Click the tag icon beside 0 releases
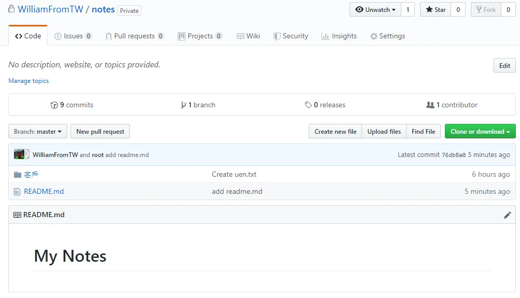Viewport: 520px width, 298px height. tap(308, 105)
